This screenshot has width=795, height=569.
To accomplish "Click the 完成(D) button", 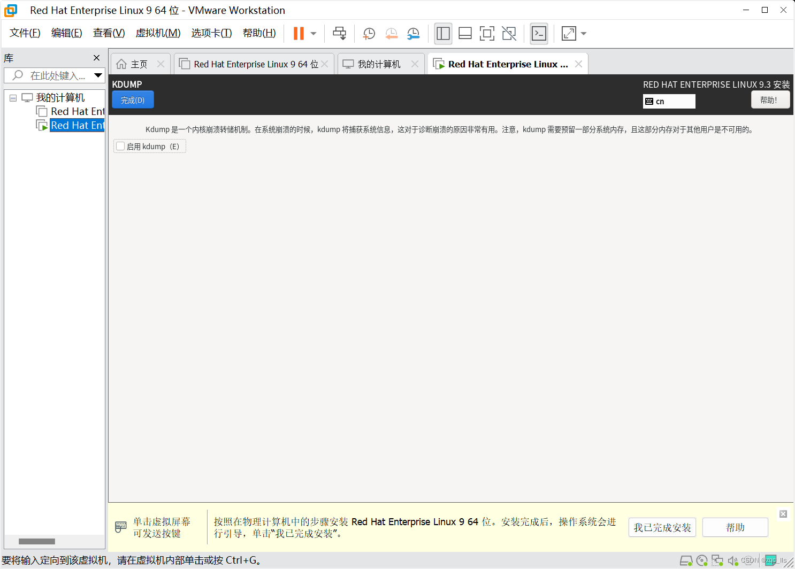I will [133, 100].
